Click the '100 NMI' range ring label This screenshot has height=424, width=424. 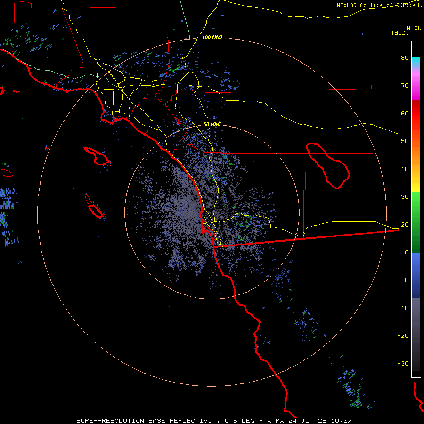point(212,37)
